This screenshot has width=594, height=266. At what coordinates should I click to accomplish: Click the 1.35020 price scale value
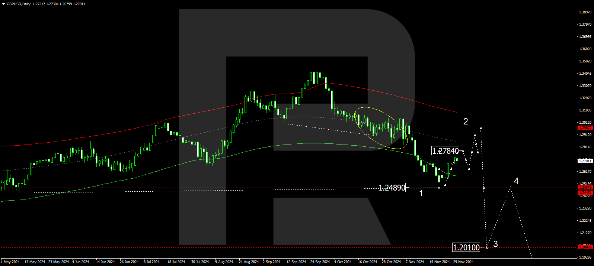[x=585, y=61]
